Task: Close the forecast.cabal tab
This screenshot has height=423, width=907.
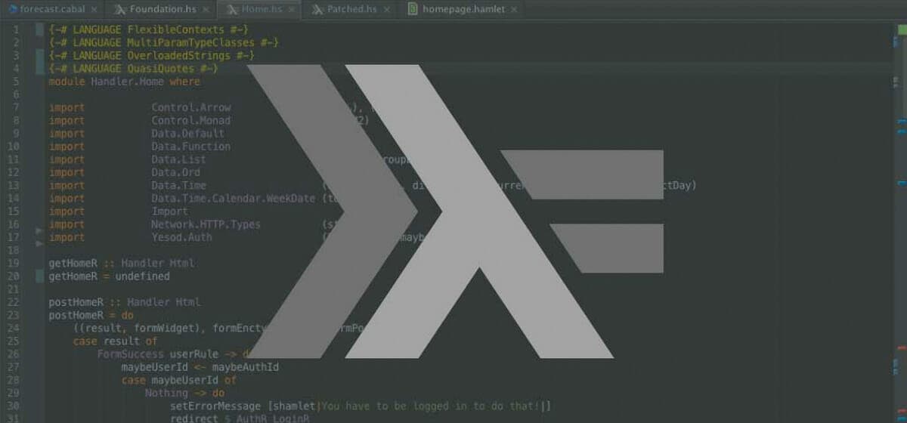Action: tap(94, 11)
